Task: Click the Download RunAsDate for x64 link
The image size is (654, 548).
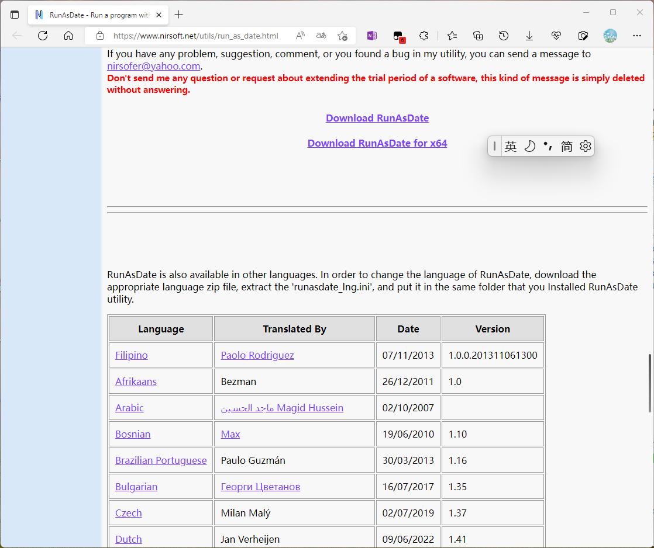Action: (x=377, y=143)
